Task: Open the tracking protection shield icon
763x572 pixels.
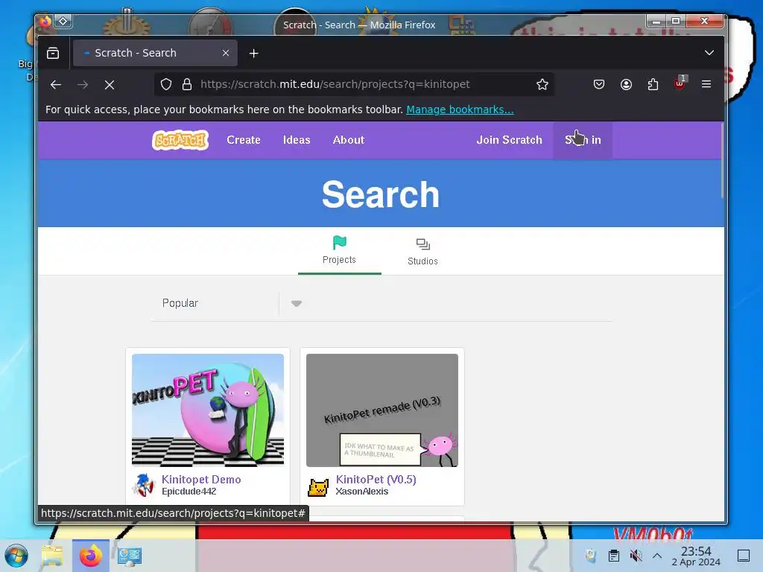Action: (x=166, y=84)
